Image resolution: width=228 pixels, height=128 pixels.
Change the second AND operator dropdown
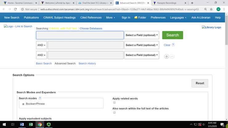point(42,55)
